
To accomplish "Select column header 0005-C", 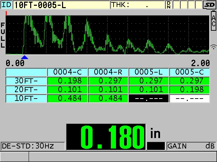I will coord(190,72).
